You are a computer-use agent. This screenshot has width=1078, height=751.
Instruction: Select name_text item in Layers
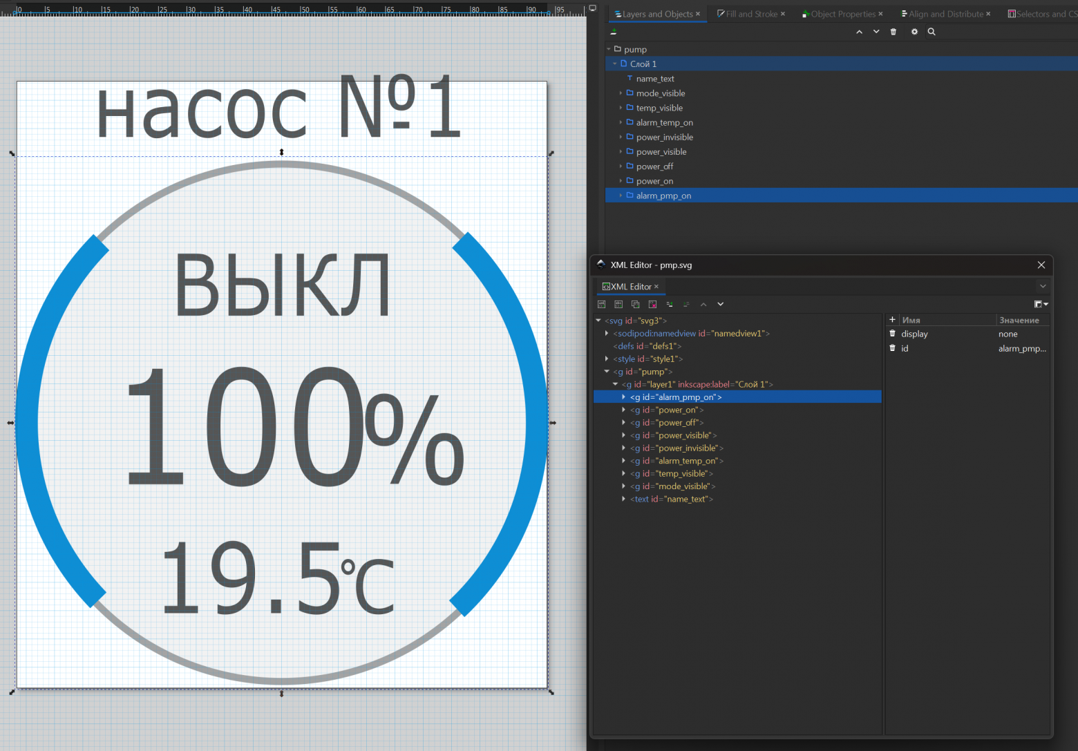[x=654, y=79]
